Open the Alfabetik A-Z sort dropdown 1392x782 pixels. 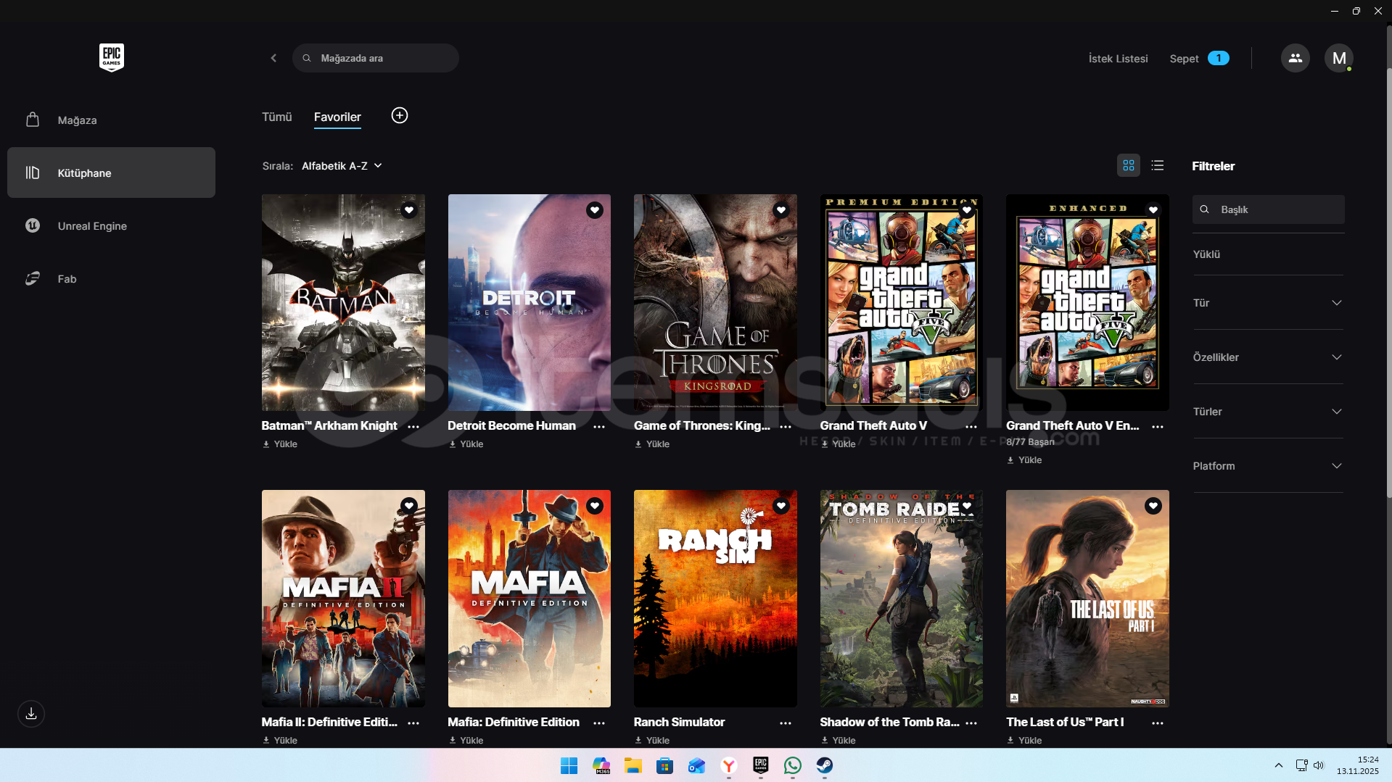coord(341,166)
